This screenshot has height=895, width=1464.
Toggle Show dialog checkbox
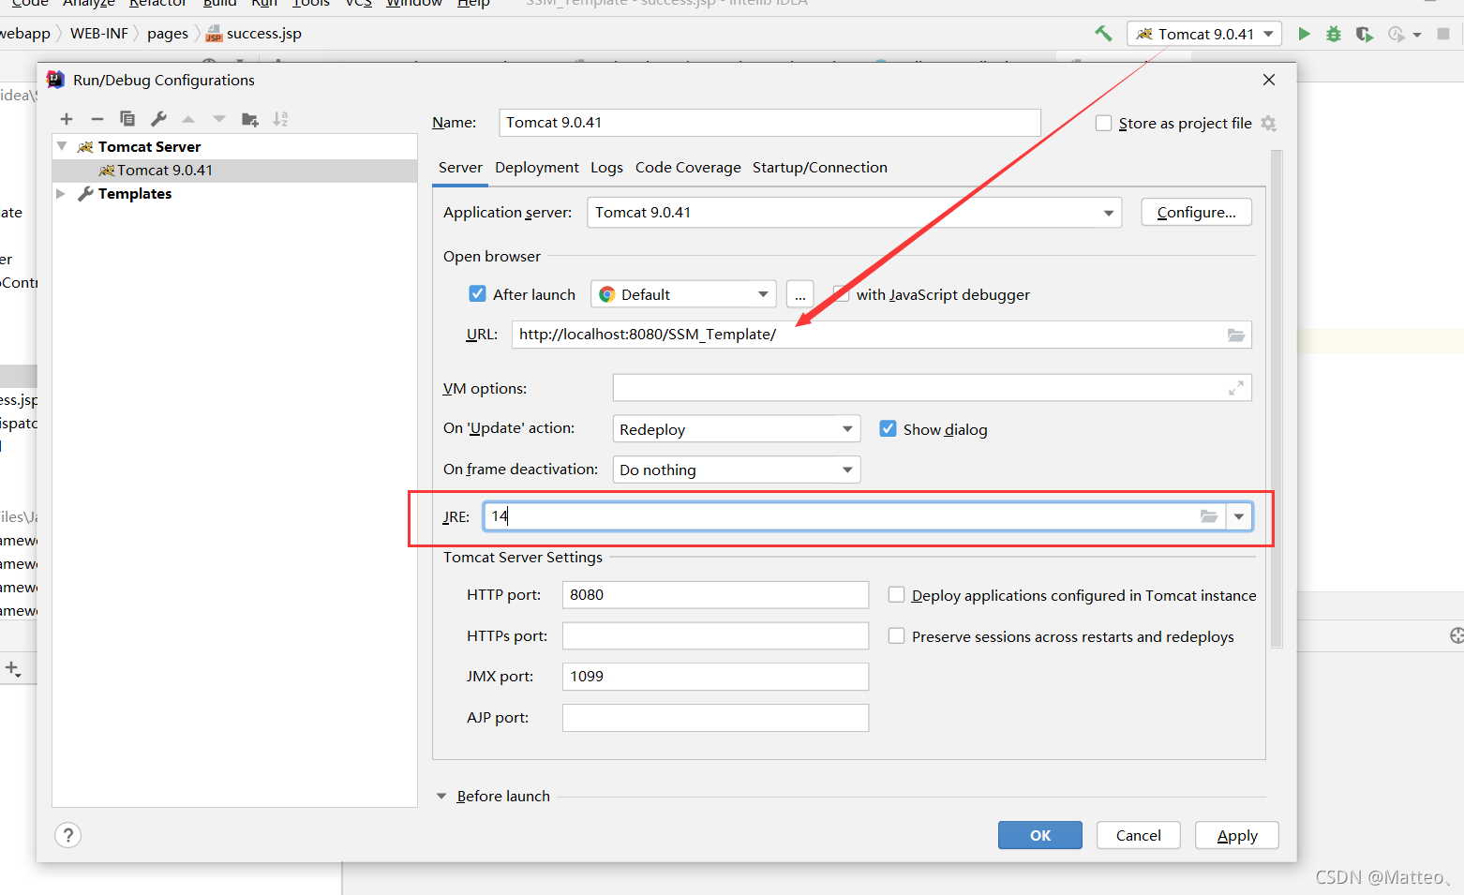click(888, 429)
